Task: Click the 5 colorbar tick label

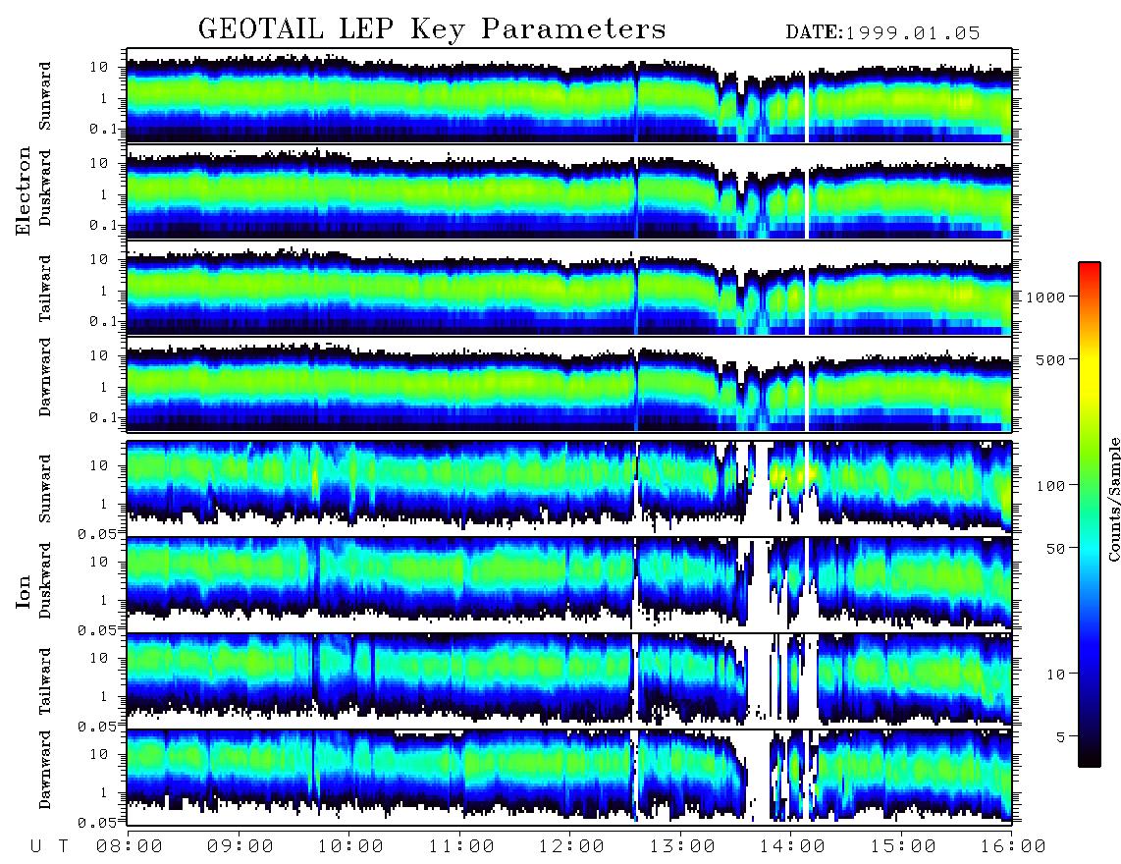Action: pyautogui.click(x=1061, y=737)
